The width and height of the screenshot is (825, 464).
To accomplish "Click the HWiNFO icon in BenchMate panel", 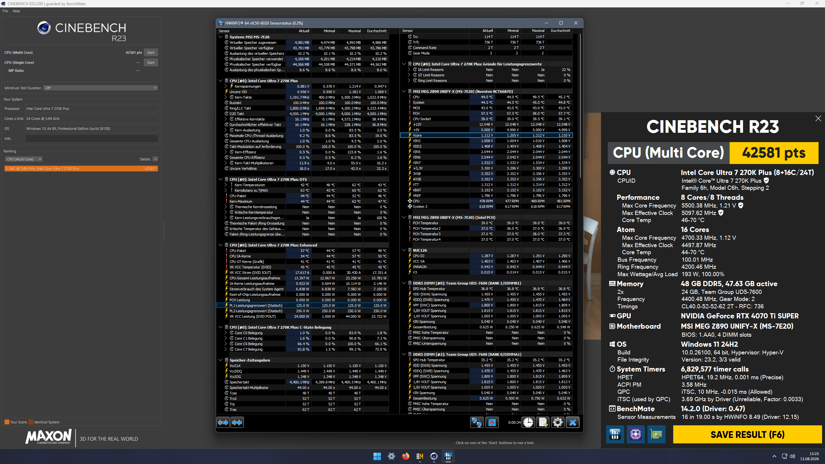I will point(615,434).
